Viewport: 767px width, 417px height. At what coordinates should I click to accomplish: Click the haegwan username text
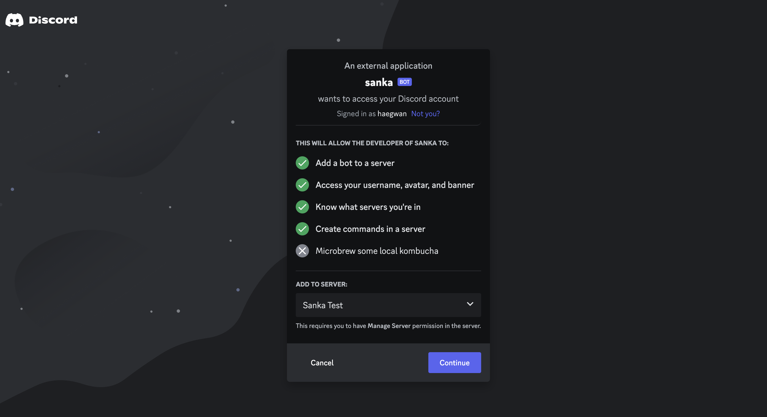(x=392, y=113)
